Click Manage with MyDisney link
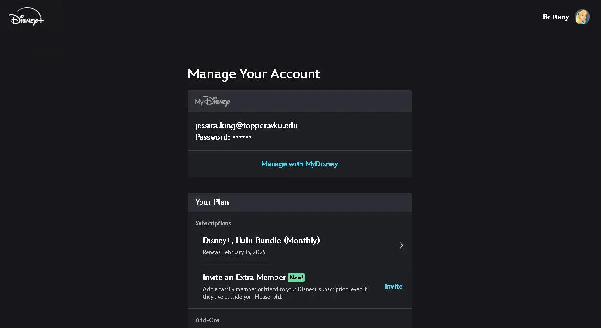This screenshot has width=601, height=328. pyautogui.click(x=300, y=164)
